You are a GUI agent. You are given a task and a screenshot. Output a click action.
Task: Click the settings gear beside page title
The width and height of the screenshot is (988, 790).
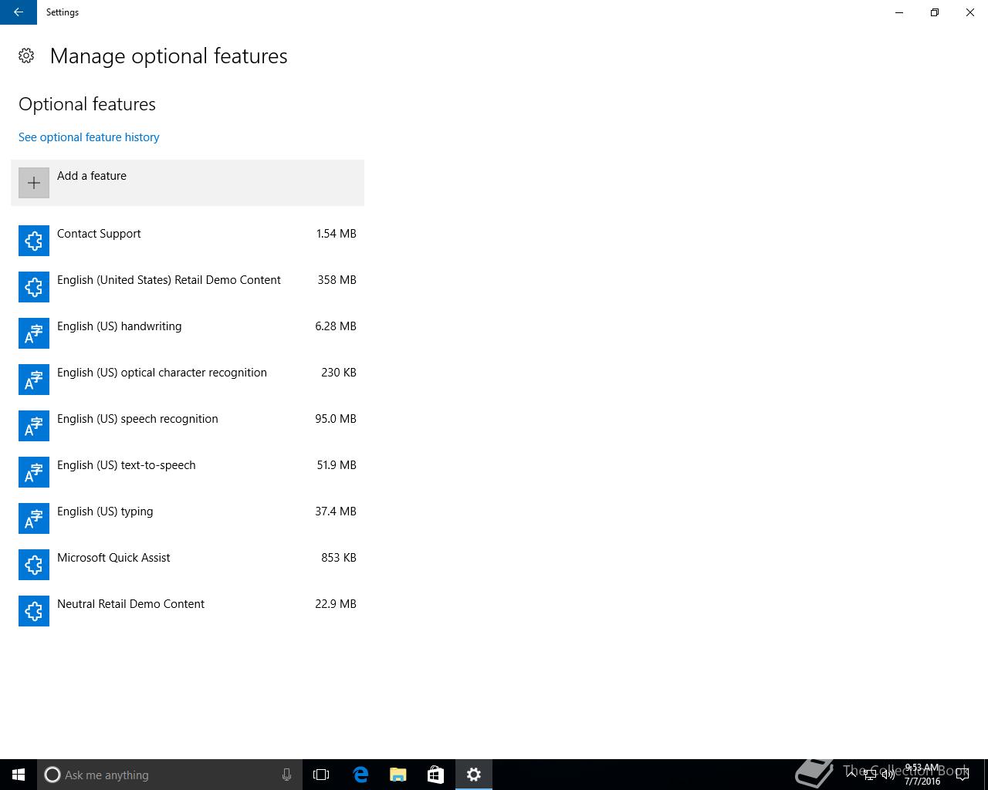[x=26, y=56]
